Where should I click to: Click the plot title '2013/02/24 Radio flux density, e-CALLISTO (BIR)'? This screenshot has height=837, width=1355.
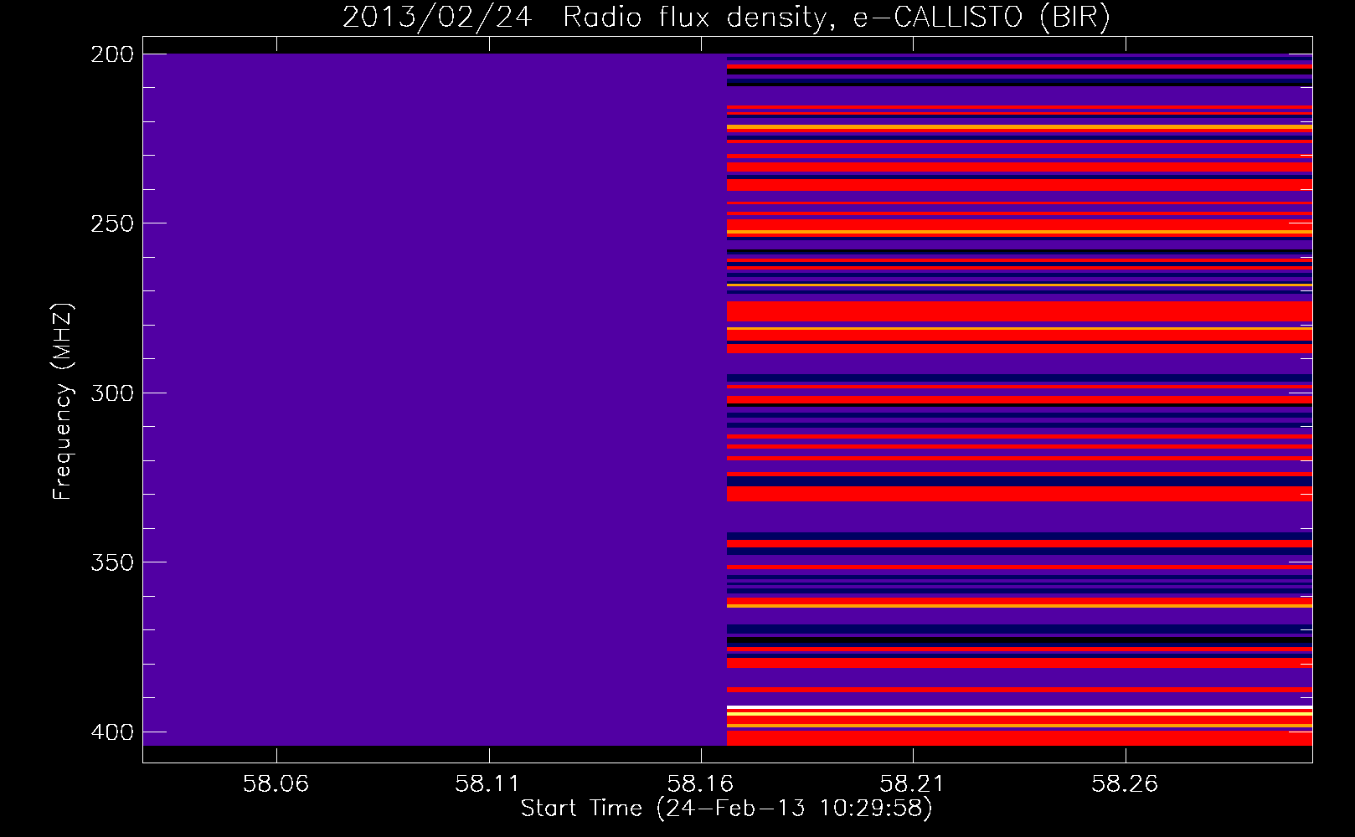click(x=726, y=17)
